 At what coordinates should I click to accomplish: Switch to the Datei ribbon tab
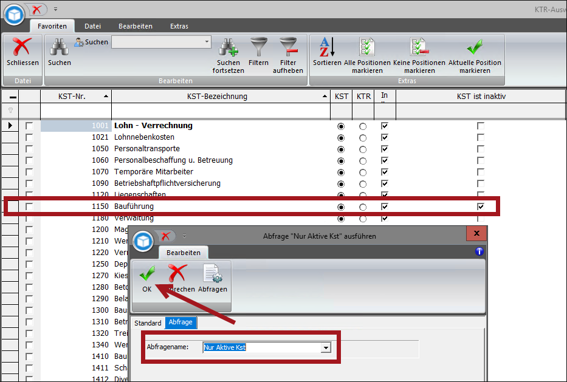tap(92, 26)
